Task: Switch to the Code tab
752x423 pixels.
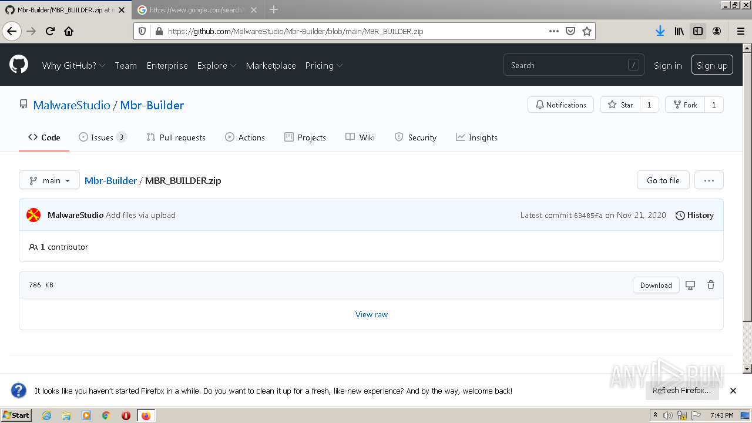Action: coord(44,137)
